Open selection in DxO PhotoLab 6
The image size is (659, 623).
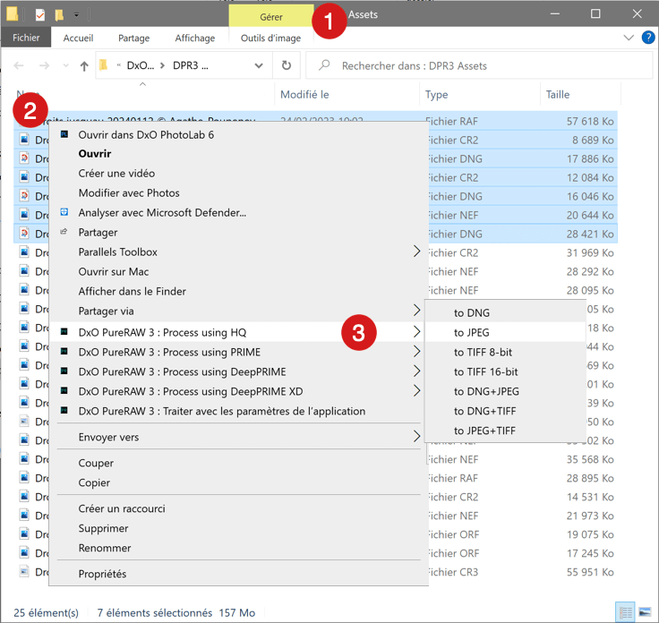(146, 135)
